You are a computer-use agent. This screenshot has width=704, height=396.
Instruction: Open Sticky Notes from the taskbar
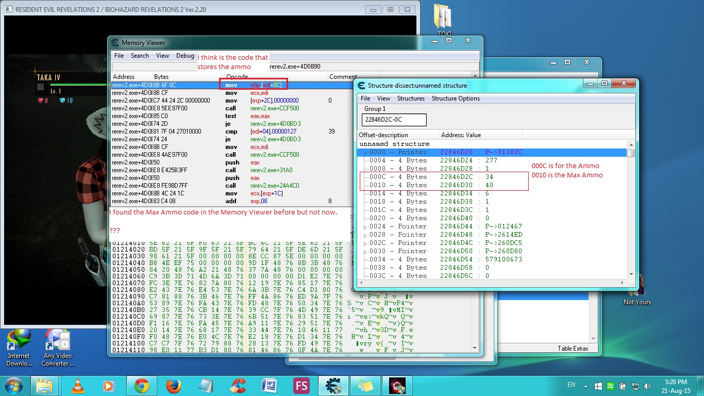point(365,385)
